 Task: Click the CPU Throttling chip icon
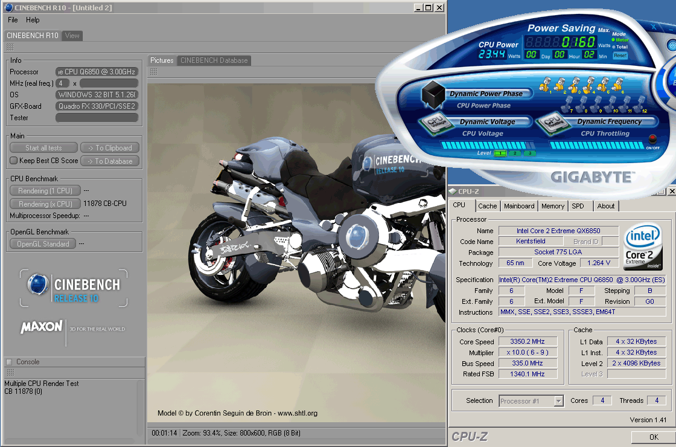coord(552,122)
